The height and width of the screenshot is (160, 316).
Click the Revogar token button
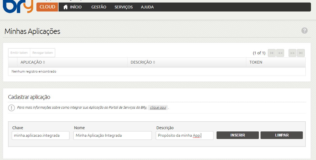point(43,53)
